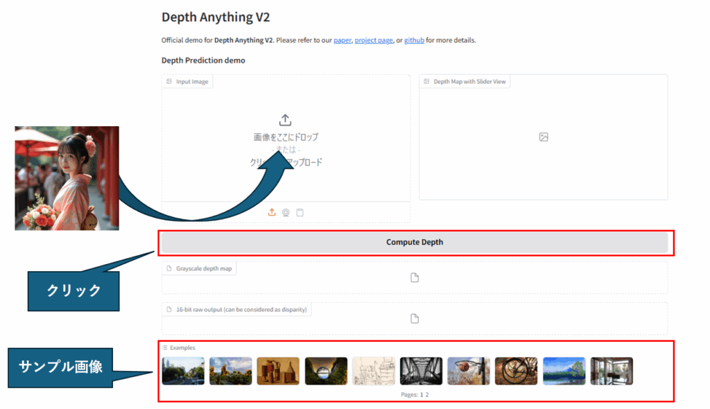This screenshot has height=409, width=710.
Task: Click the file icon beside 16-bit raw output label
Action: pos(169,310)
